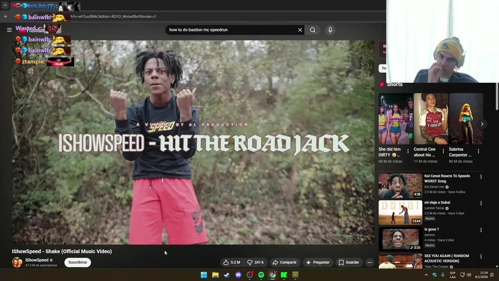This screenshot has height=281, width=499.
Task: Like the video with the thumbs-up icon
Action: click(232, 262)
